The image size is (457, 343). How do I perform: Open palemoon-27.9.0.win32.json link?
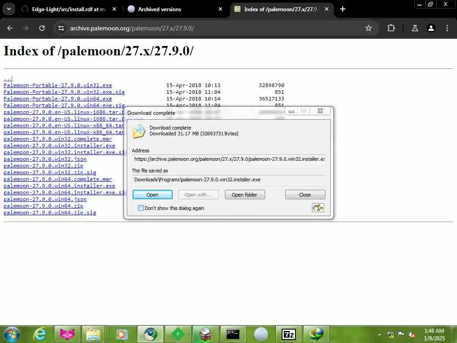(45, 159)
